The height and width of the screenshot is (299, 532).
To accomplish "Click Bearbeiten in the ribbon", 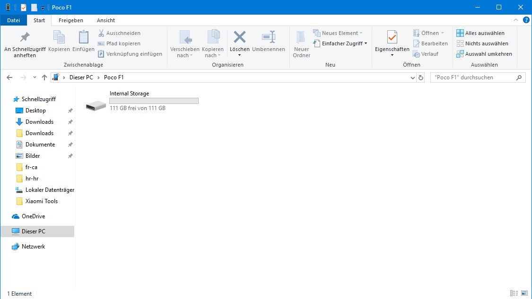I will [x=430, y=43].
